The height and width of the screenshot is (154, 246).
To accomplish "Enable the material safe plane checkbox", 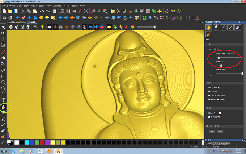I will (x=209, y=117).
